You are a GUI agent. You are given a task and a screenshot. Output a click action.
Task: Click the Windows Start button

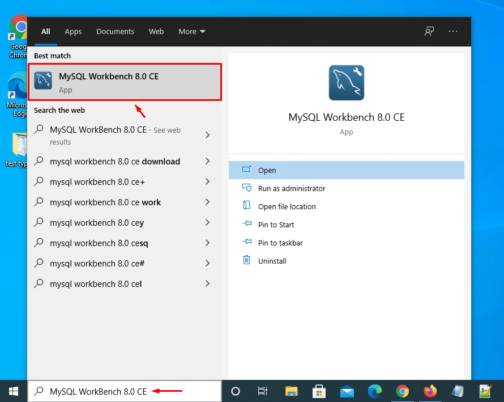click(x=14, y=391)
